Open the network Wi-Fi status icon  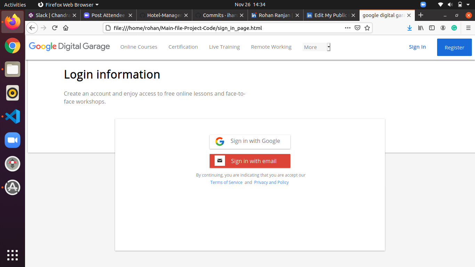click(441, 5)
